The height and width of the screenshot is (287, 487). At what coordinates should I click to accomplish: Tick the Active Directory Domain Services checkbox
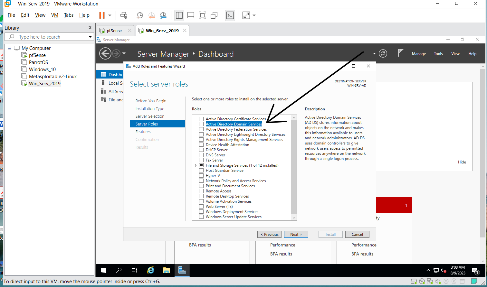(x=201, y=124)
